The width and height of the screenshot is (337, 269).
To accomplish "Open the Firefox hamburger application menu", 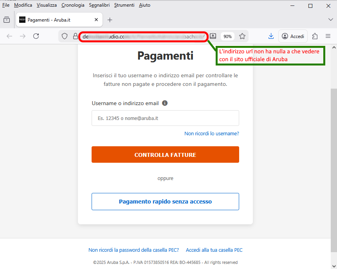I will (328, 36).
